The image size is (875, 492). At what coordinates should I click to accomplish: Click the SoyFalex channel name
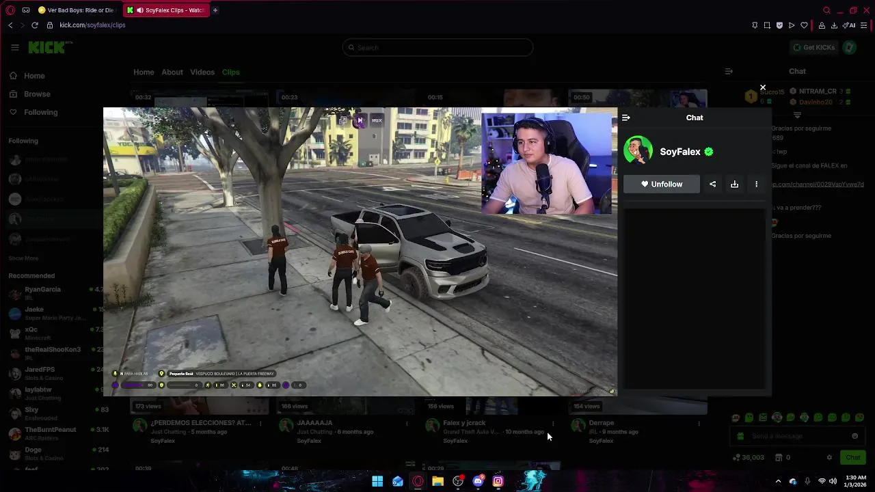(x=680, y=152)
